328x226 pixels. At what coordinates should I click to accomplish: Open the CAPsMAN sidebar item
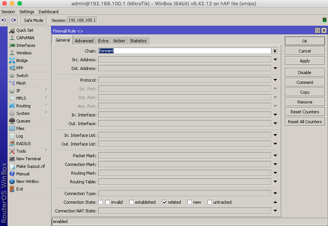[29, 38]
